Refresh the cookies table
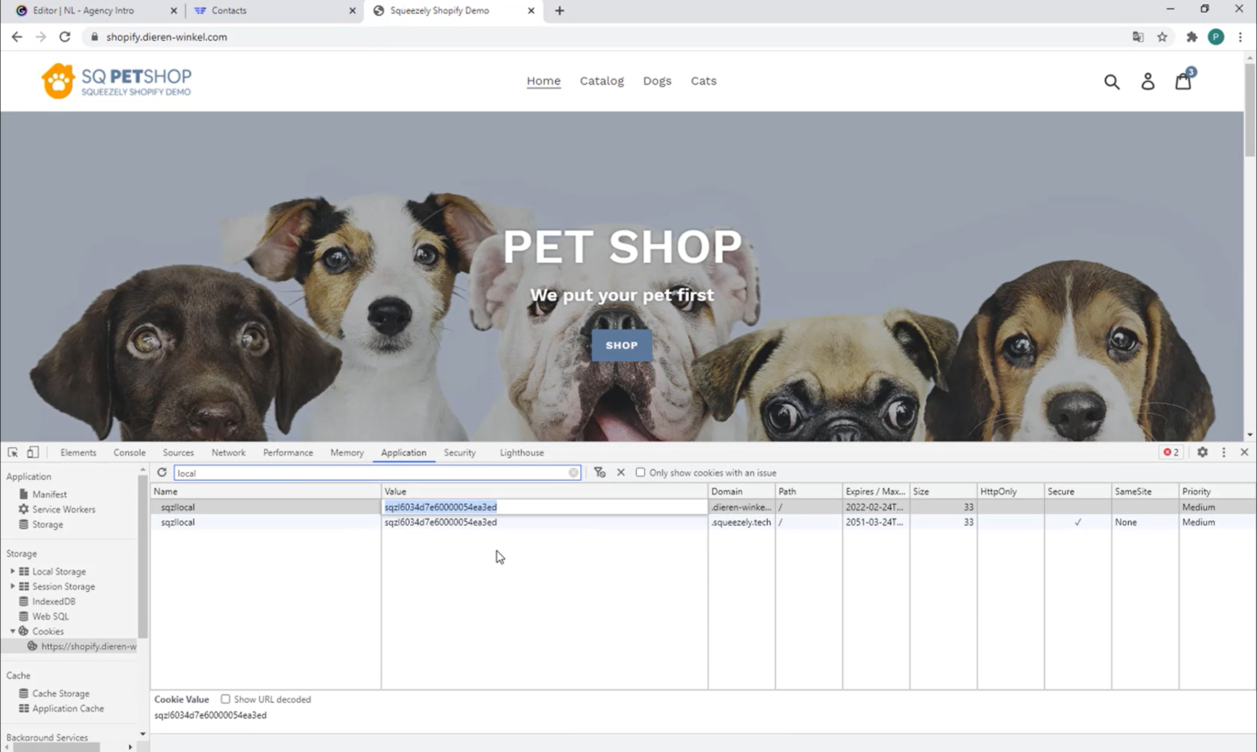 [162, 472]
